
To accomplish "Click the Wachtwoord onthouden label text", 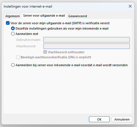I will tap(66, 52).
